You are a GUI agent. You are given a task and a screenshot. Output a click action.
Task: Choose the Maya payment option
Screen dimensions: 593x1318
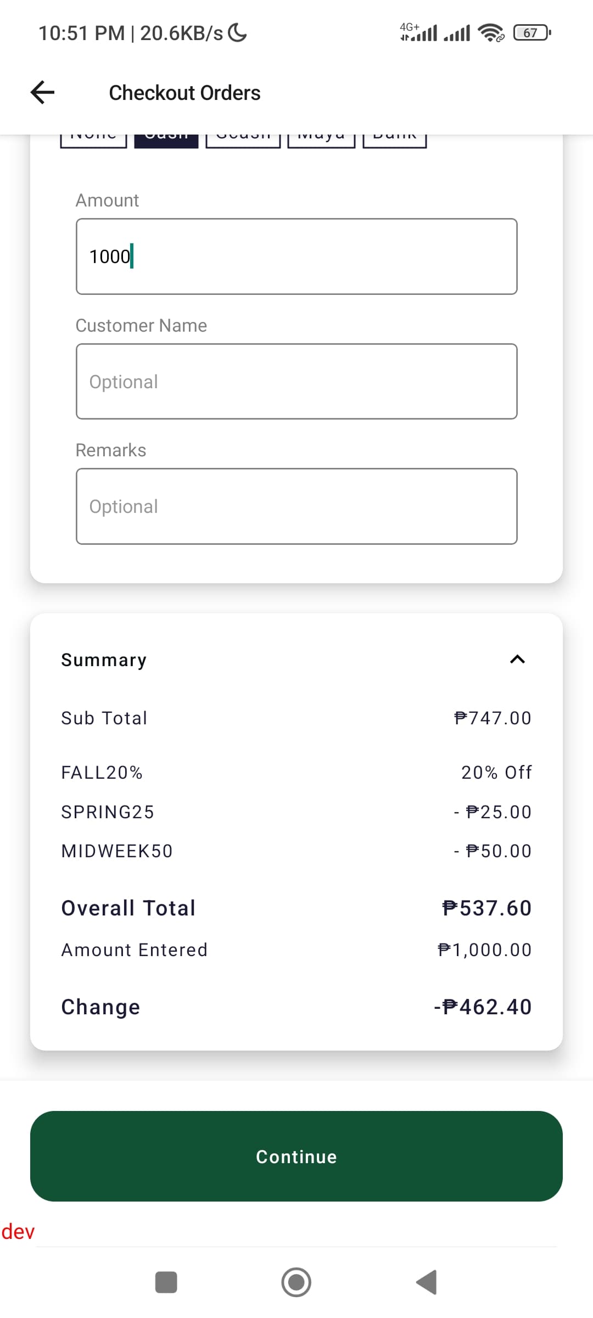(321, 141)
